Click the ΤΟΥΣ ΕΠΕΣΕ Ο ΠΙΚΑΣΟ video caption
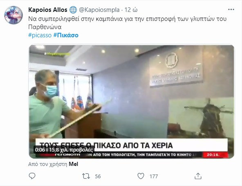Viewport: 242px width, 186px height. [106, 145]
